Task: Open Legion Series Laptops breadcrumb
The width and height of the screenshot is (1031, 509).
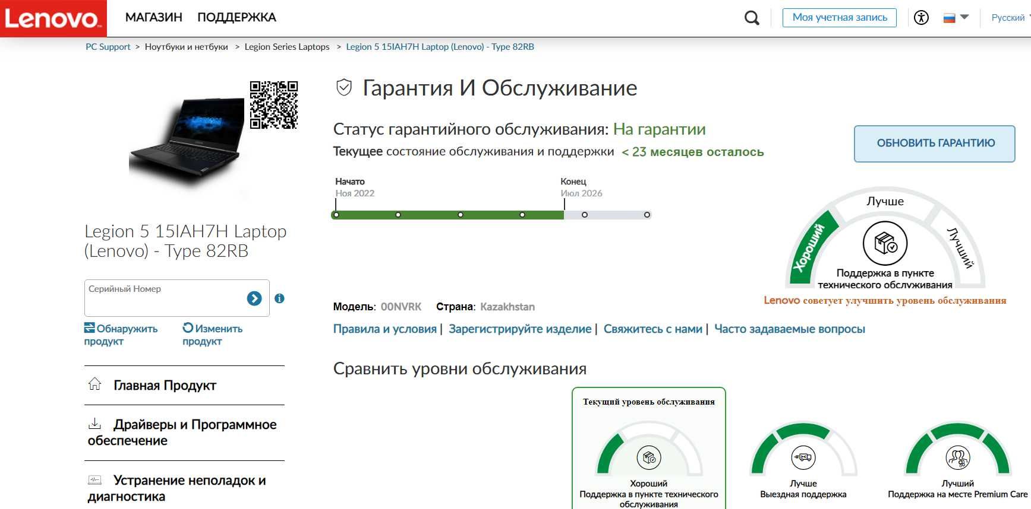Action: tap(286, 47)
